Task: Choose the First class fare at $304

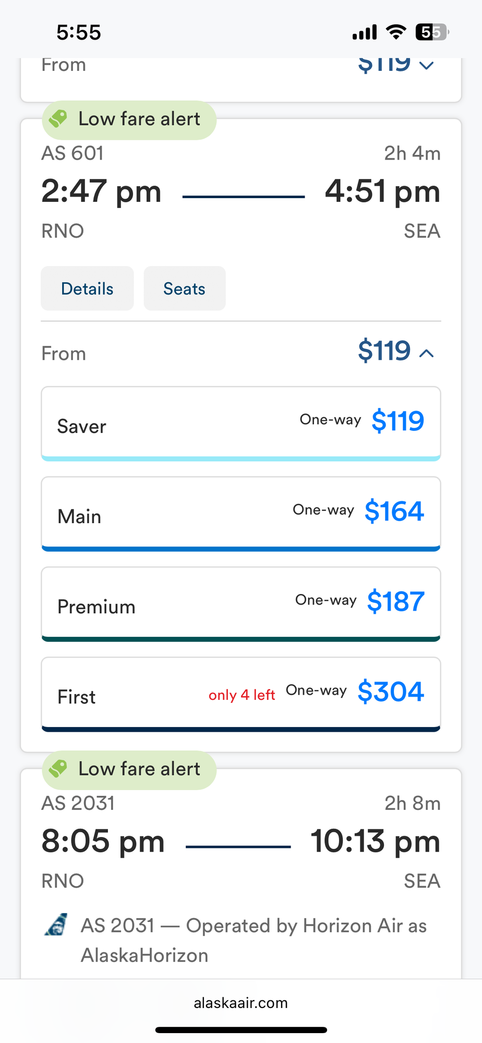Action: tap(241, 694)
